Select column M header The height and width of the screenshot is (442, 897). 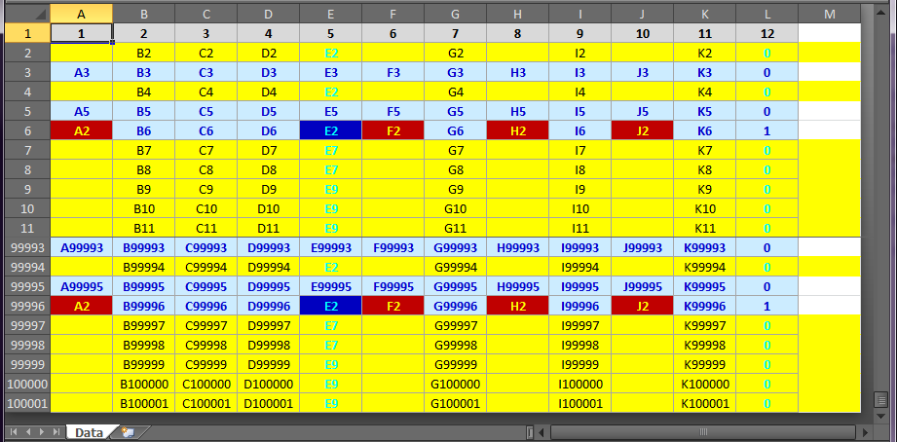pos(830,14)
